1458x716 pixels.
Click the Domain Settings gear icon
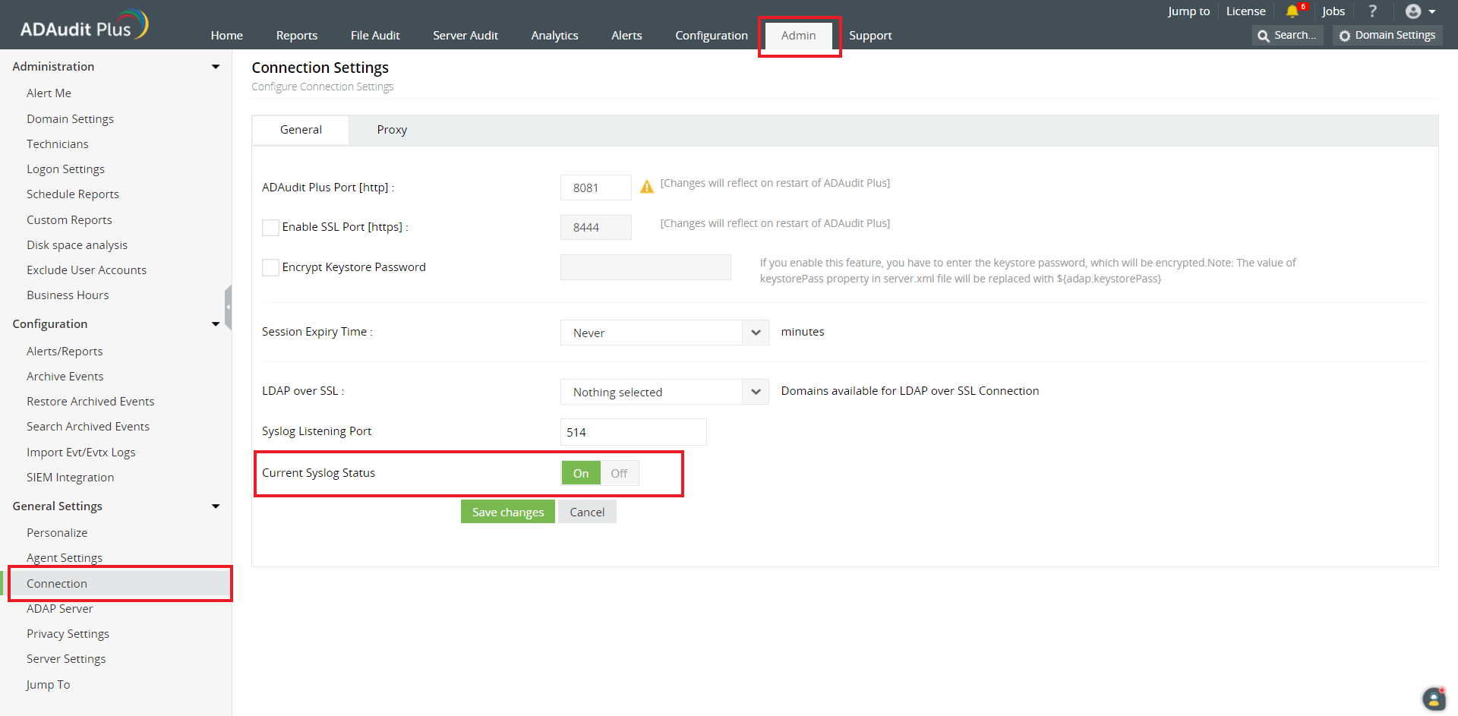[1345, 36]
